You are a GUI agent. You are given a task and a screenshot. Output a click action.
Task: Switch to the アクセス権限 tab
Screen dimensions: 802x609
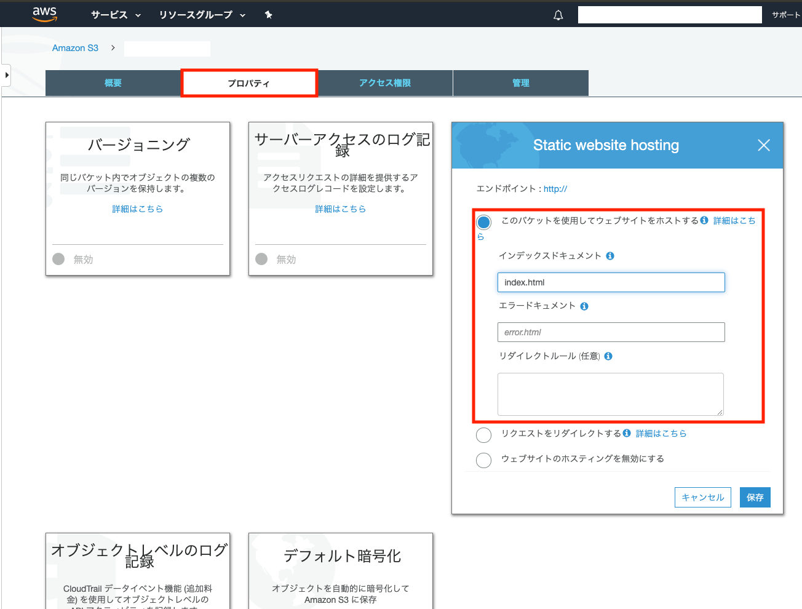coord(385,82)
